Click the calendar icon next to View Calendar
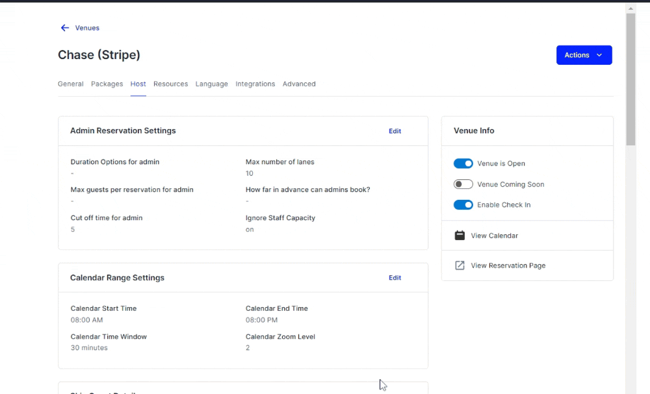 click(x=460, y=236)
